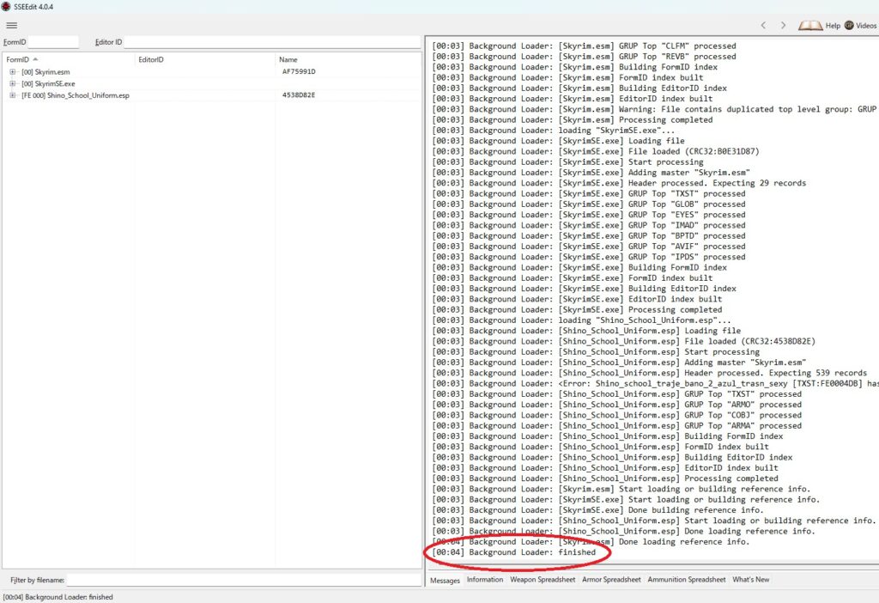Screen dimensions: 879x603
Task: Select the Messages tab
Action: click(446, 581)
